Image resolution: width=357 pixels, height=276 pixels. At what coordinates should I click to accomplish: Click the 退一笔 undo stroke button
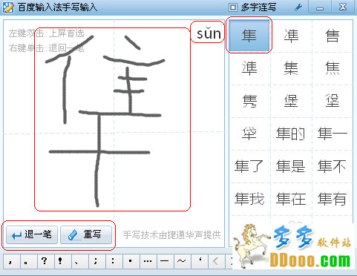point(32,234)
